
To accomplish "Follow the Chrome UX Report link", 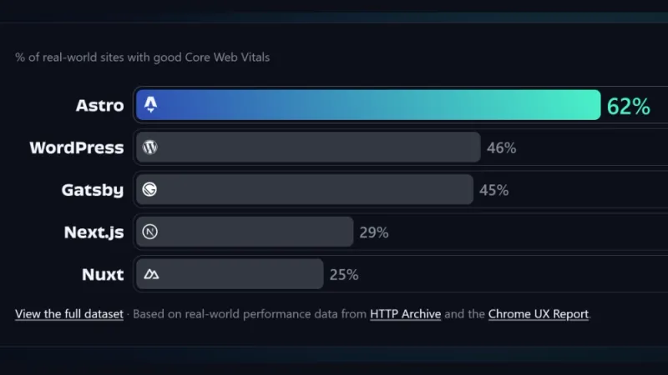I will tap(539, 314).
